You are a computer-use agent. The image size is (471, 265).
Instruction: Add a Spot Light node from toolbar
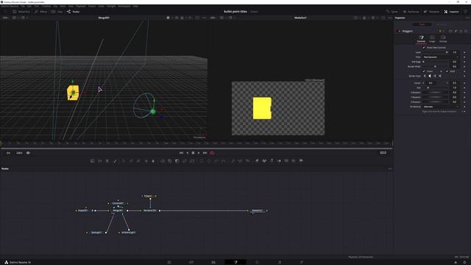(294, 161)
